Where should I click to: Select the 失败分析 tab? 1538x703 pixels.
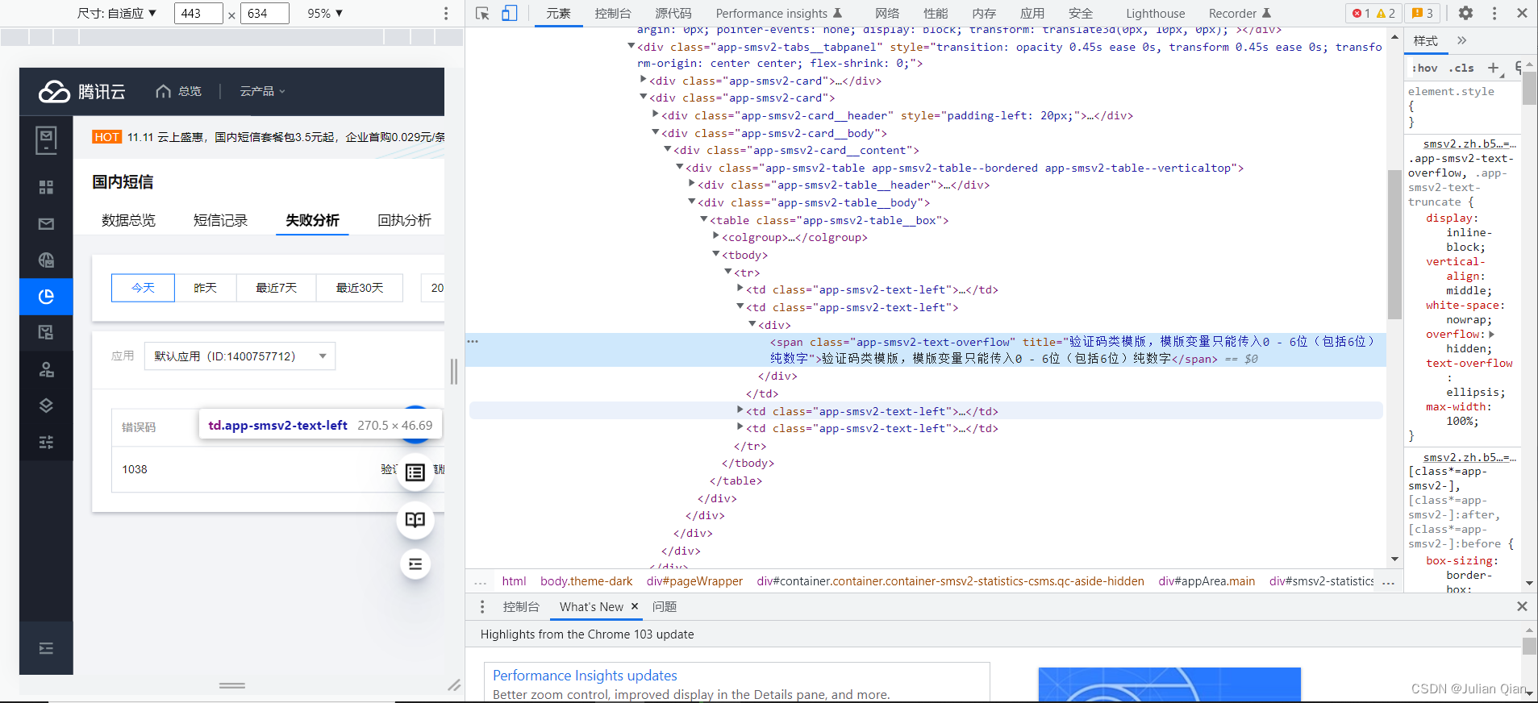[312, 220]
